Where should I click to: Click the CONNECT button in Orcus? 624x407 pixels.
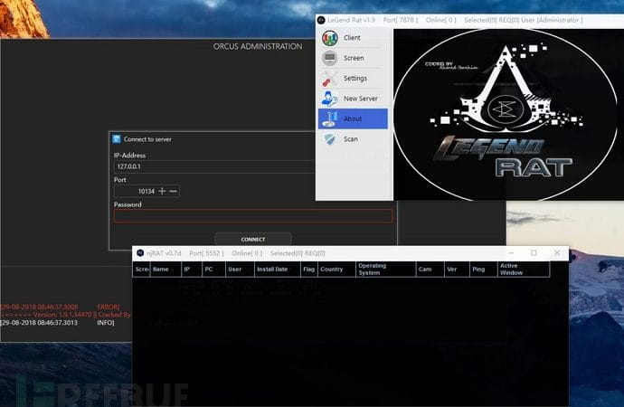click(x=253, y=239)
